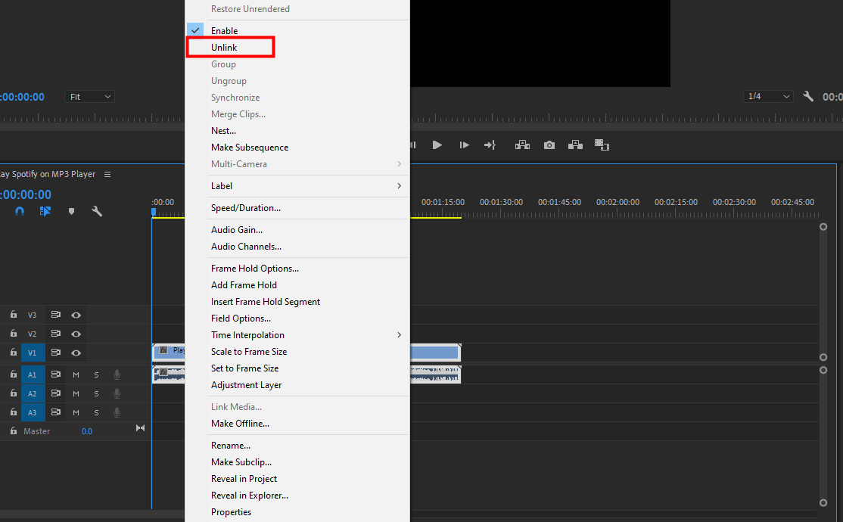Select Unlink from the context menu
Image resolution: width=843 pixels, height=522 pixels.
coord(224,47)
